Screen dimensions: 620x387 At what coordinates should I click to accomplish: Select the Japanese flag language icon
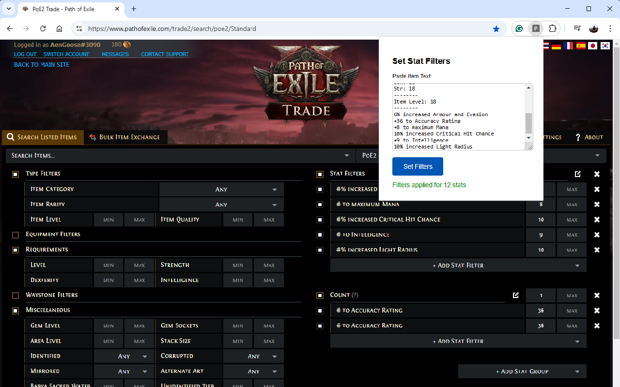tap(593, 45)
